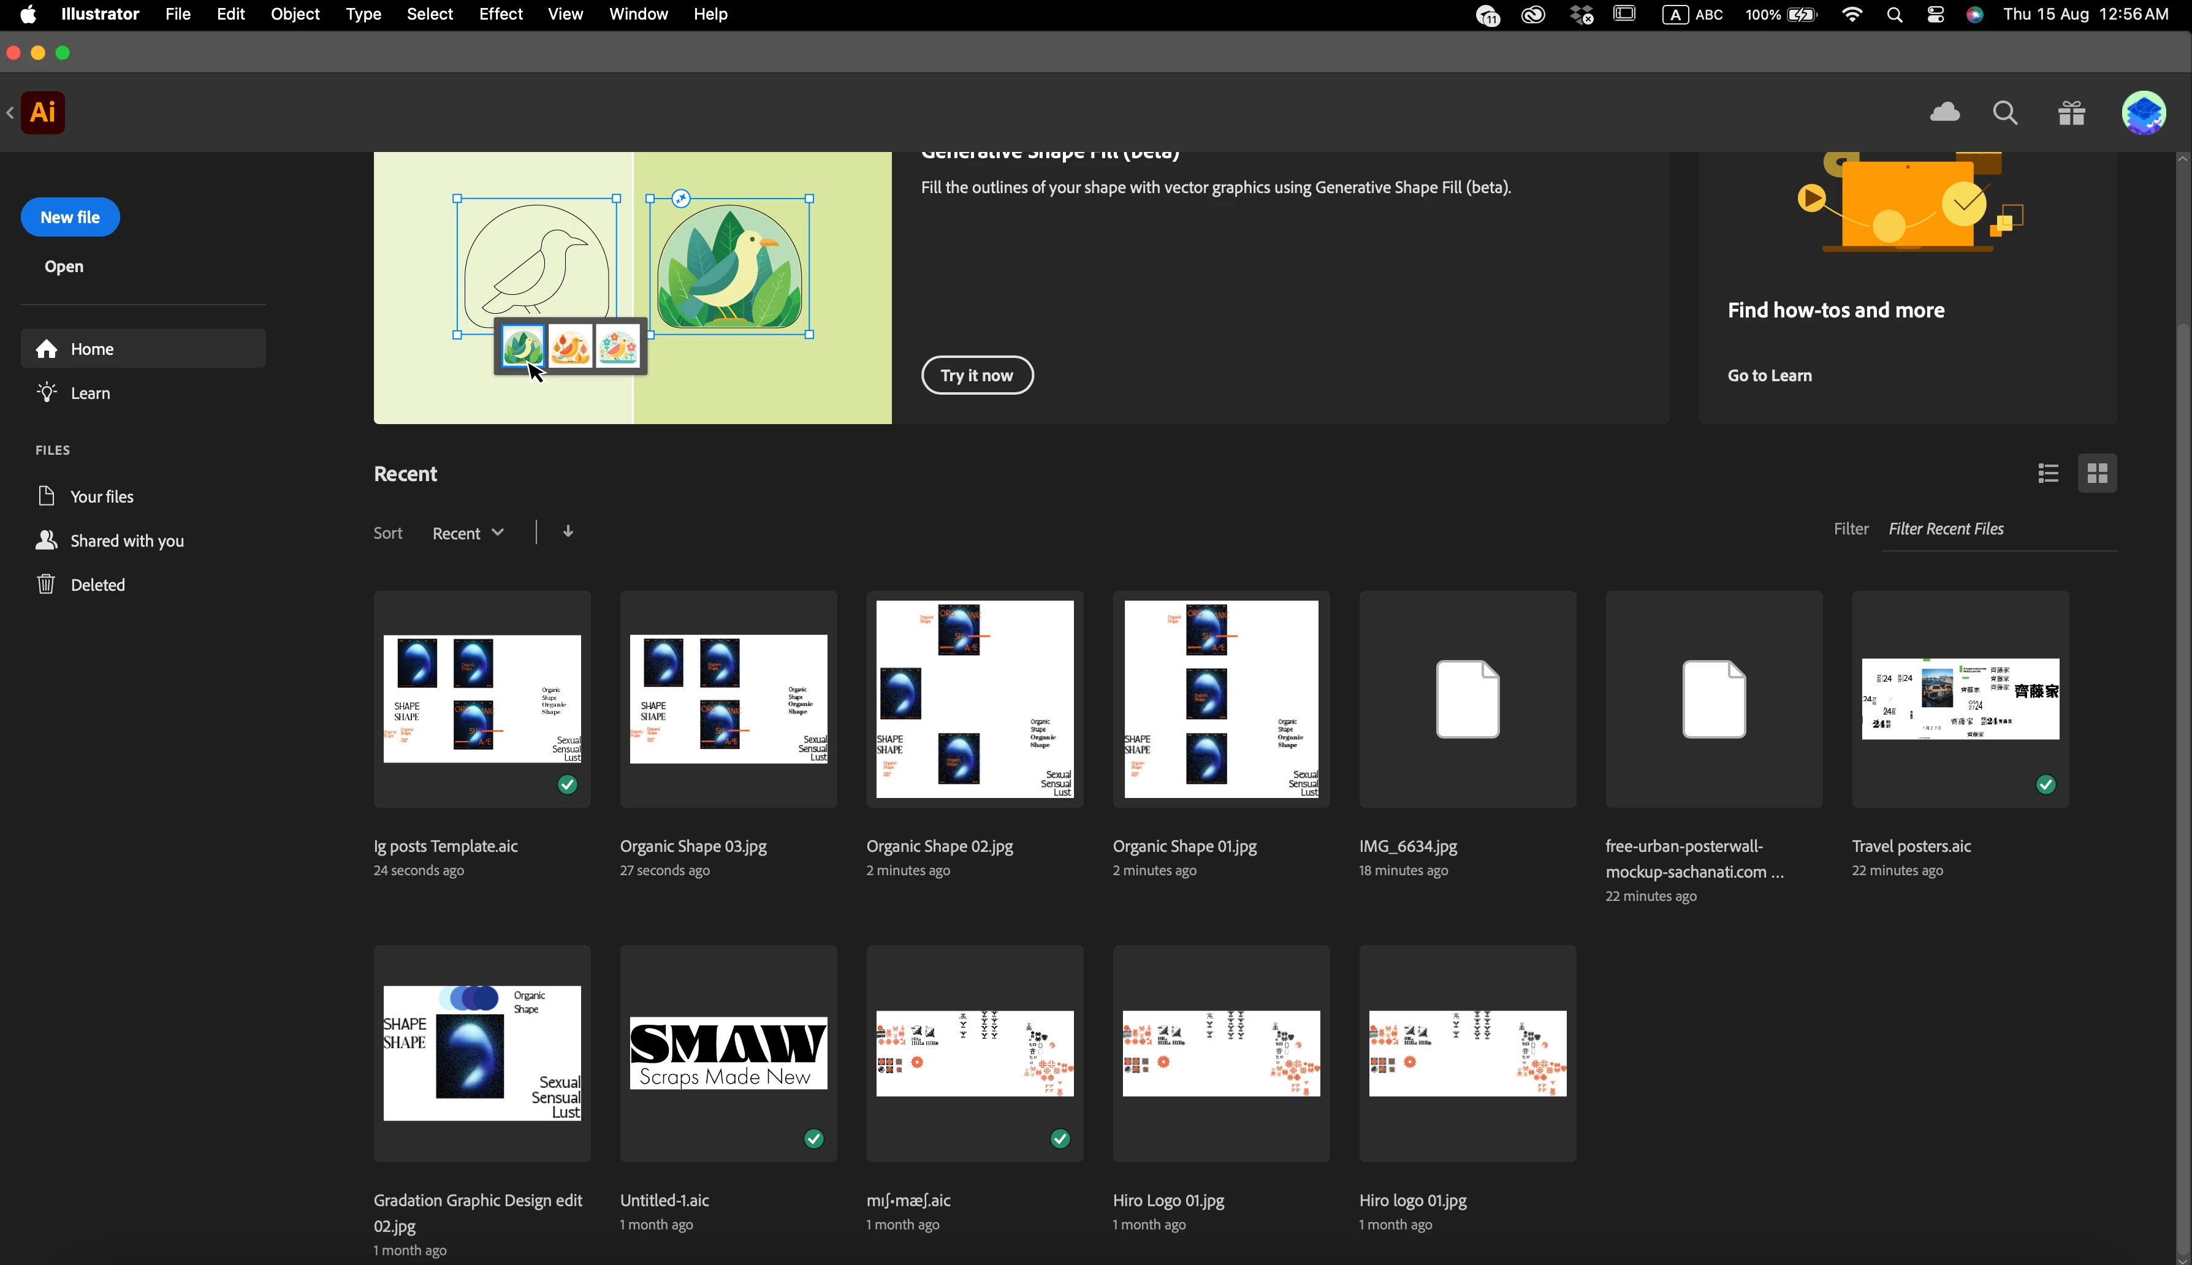Viewport: 2192px width, 1265px height.
Task: Open the Effect menu
Action: point(500,15)
